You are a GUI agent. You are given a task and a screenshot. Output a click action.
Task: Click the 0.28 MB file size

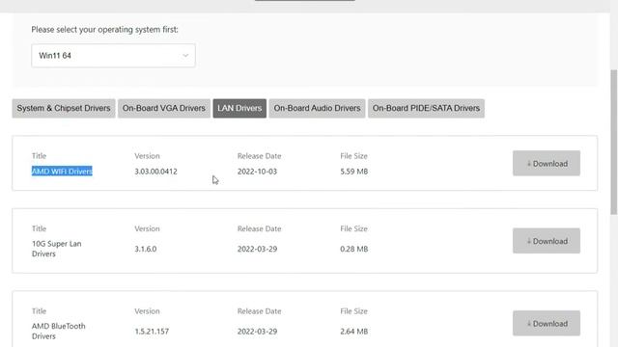[x=354, y=249]
